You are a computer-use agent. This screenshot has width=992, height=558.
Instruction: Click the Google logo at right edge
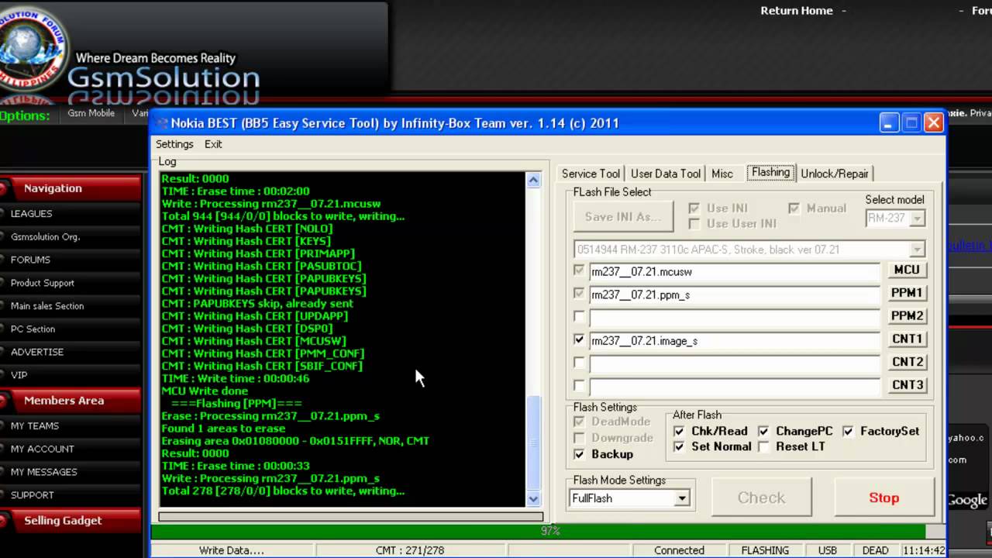click(x=967, y=500)
